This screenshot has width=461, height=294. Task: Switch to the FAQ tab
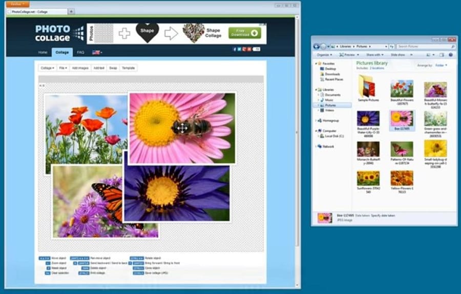tap(80, 52)
